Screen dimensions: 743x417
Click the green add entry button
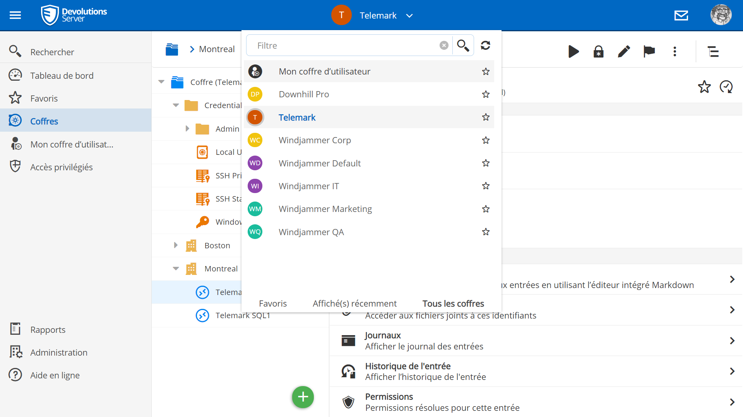click(303, 397)
